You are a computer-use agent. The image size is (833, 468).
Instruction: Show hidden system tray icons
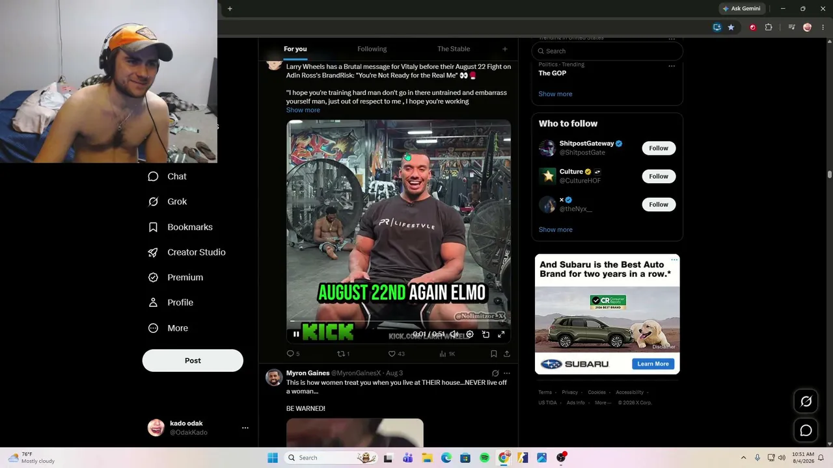743,458
